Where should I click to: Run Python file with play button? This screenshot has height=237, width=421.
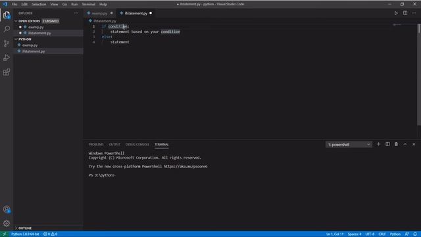point(396,13)
